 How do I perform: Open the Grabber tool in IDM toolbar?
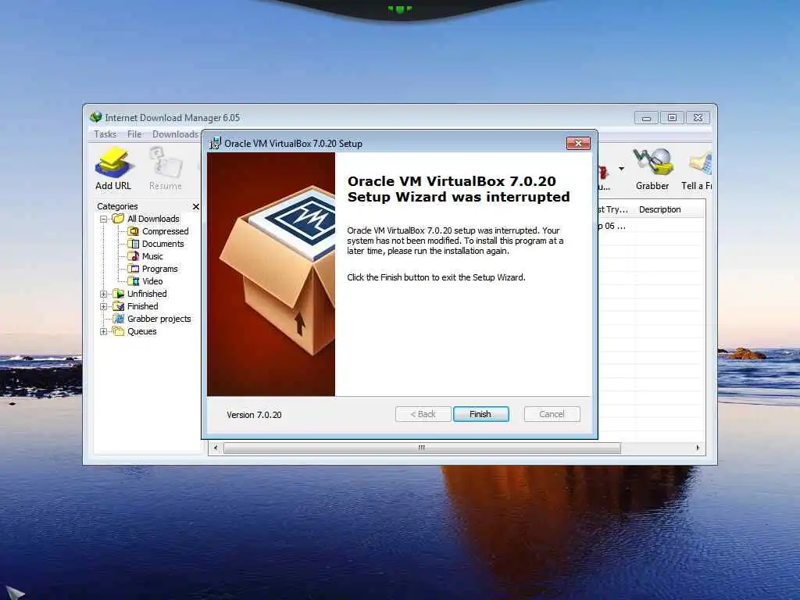[652, 169]
